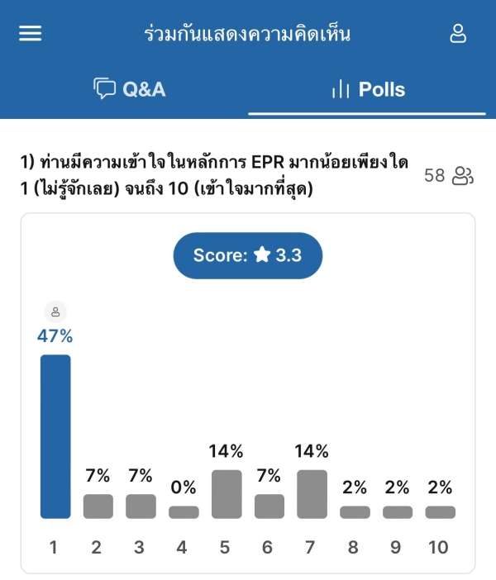Click the axis label 8
This screenshot has height=580, width=496.
coord(353,547)
